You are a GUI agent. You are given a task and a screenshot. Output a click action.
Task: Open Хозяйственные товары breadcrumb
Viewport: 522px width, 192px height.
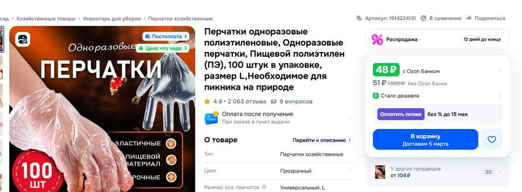click(x=46, y=19)
